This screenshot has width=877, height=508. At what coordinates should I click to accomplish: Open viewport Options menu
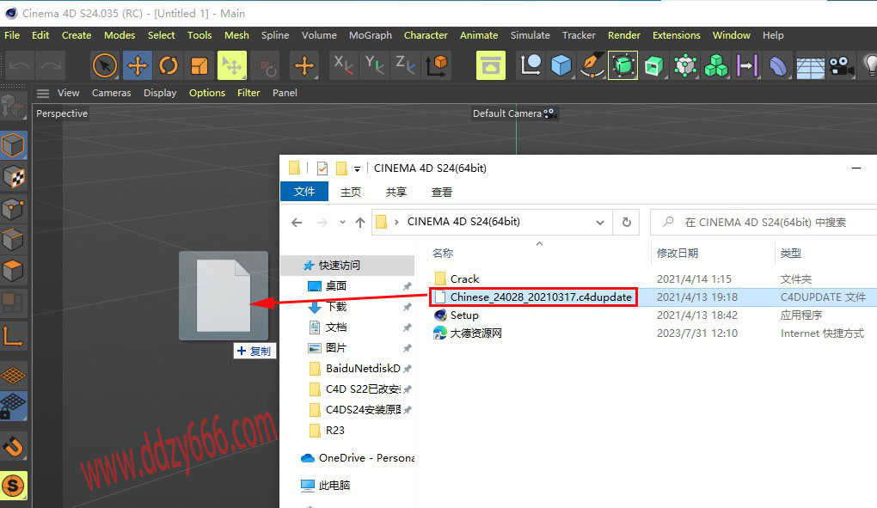pos(207,93)
